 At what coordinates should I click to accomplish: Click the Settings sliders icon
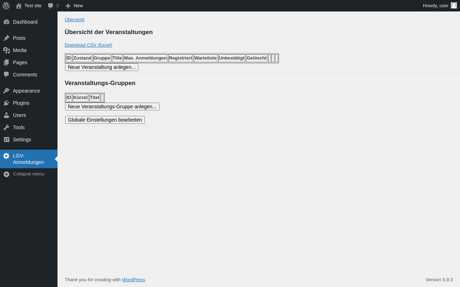point(6,140)
